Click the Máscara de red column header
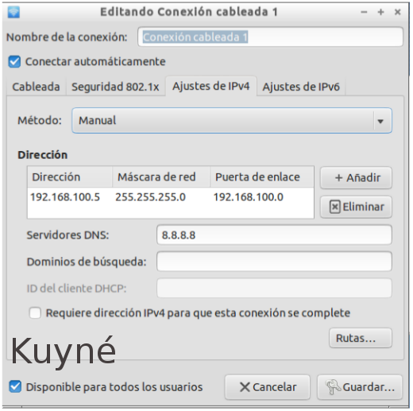The height and width of the screenshot is (411, 413). click(161, 177)
